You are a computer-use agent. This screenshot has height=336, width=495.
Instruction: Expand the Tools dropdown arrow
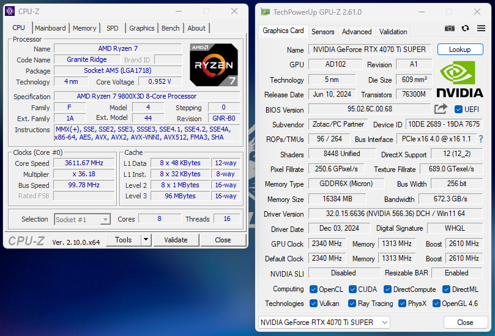pyautogui.click(x=146, y=240)
